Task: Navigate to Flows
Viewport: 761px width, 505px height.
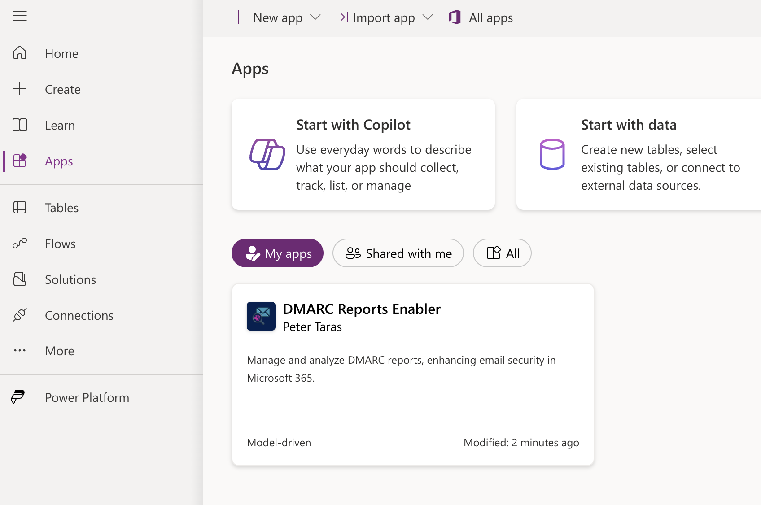Action: pyautogui.click(x=101, y=244)
